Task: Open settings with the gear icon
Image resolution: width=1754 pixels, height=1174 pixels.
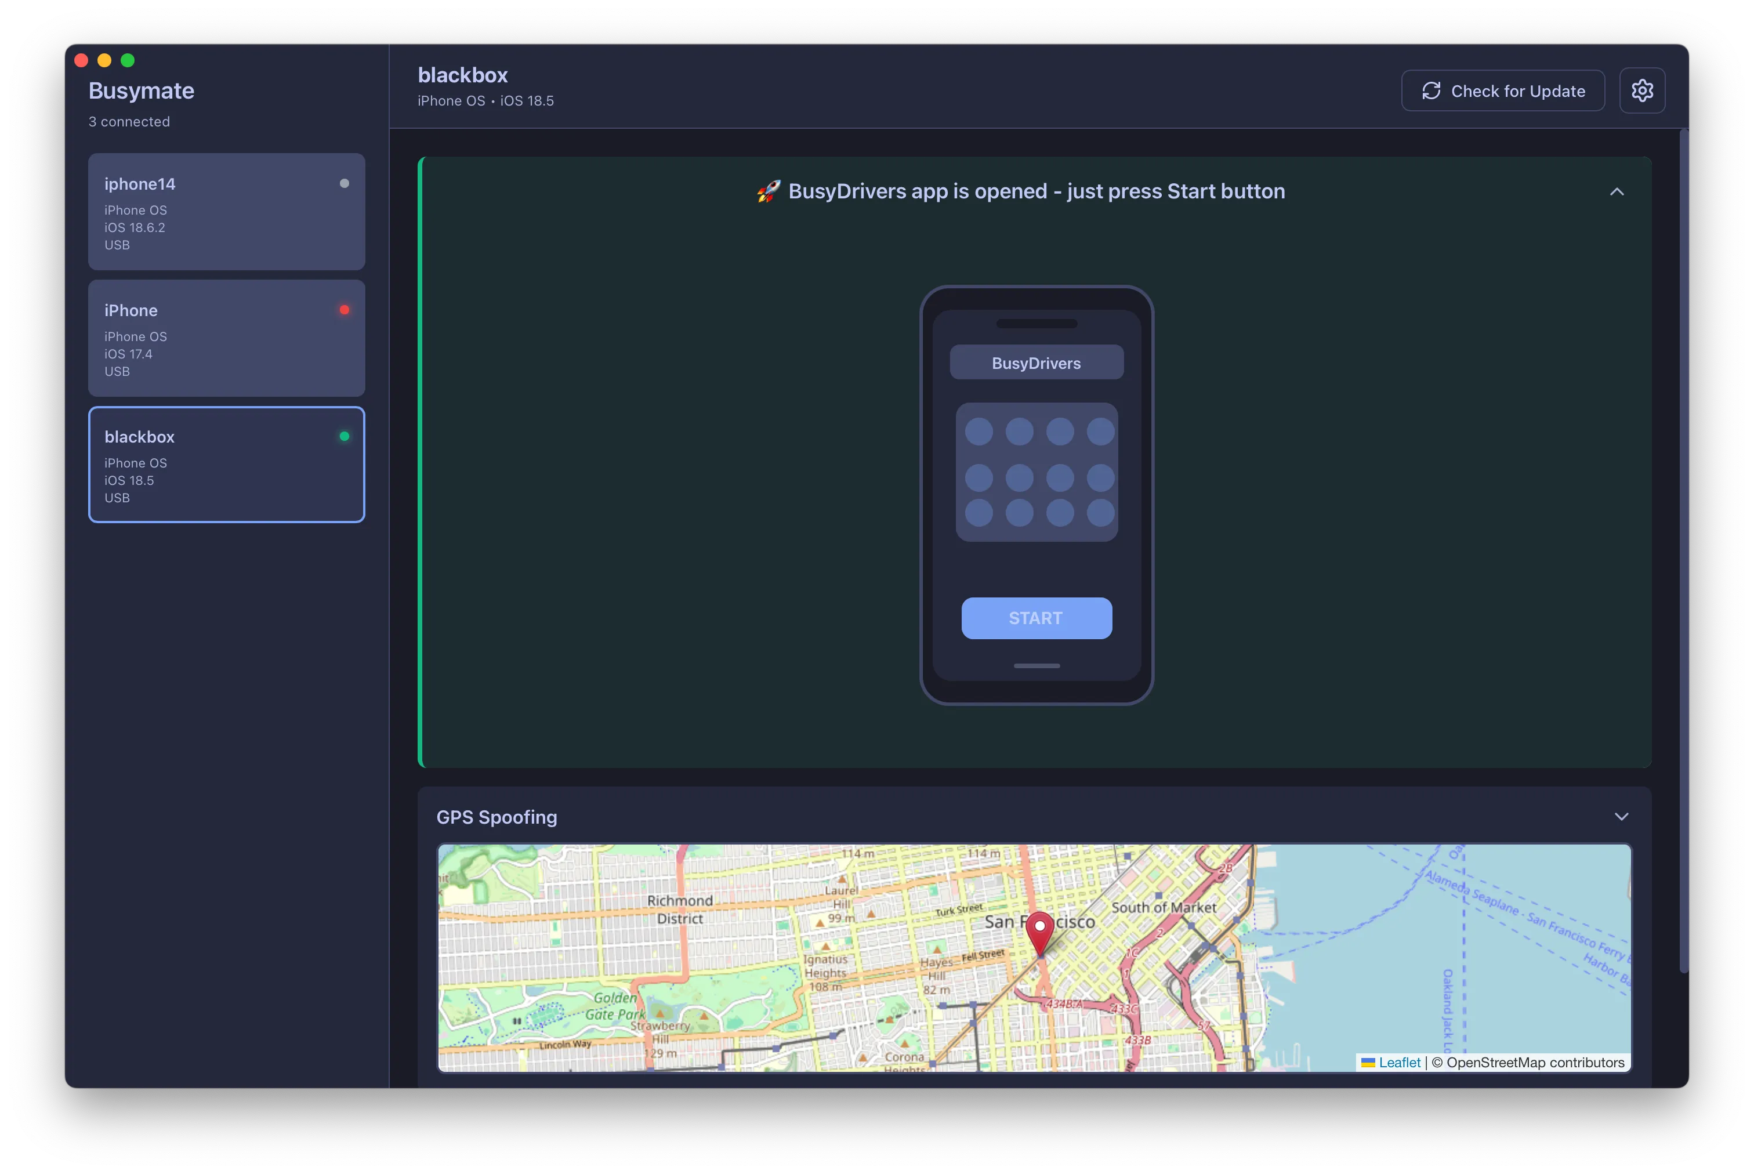Action: point(1641,90)
